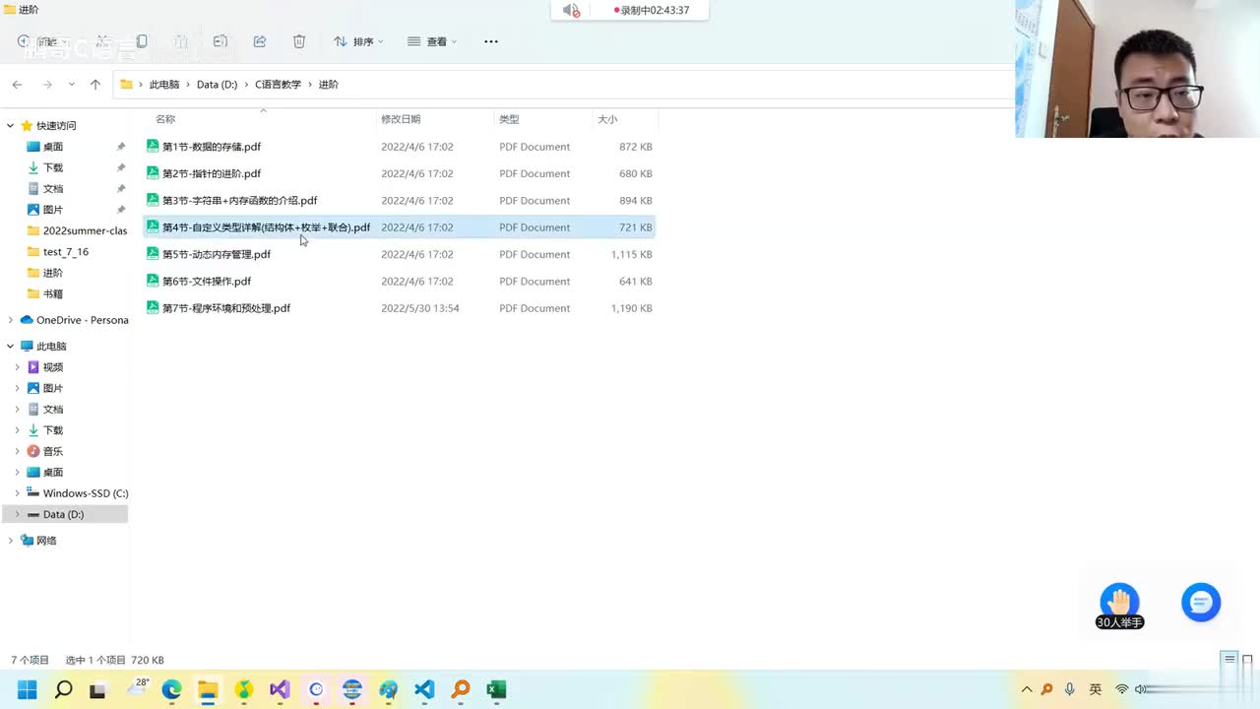
Task: Open the blue chat bubble button
Action: (x=1201, y=602)
